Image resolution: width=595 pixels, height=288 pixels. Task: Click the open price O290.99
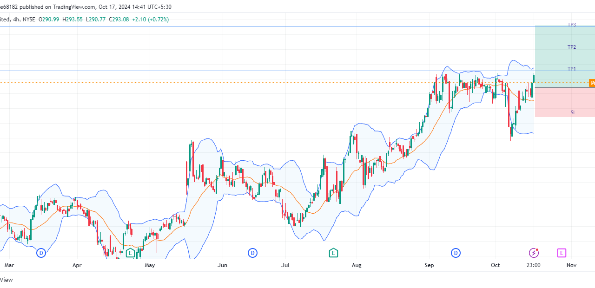point(48,20)
